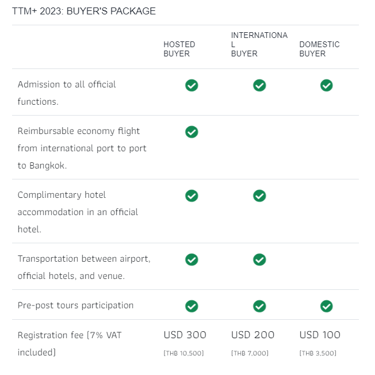Image resolution: width=375 pixels, height=375 pixels.
Task: Select Hosted Buyer transportation checkmark icon
Action: (192, 260)
